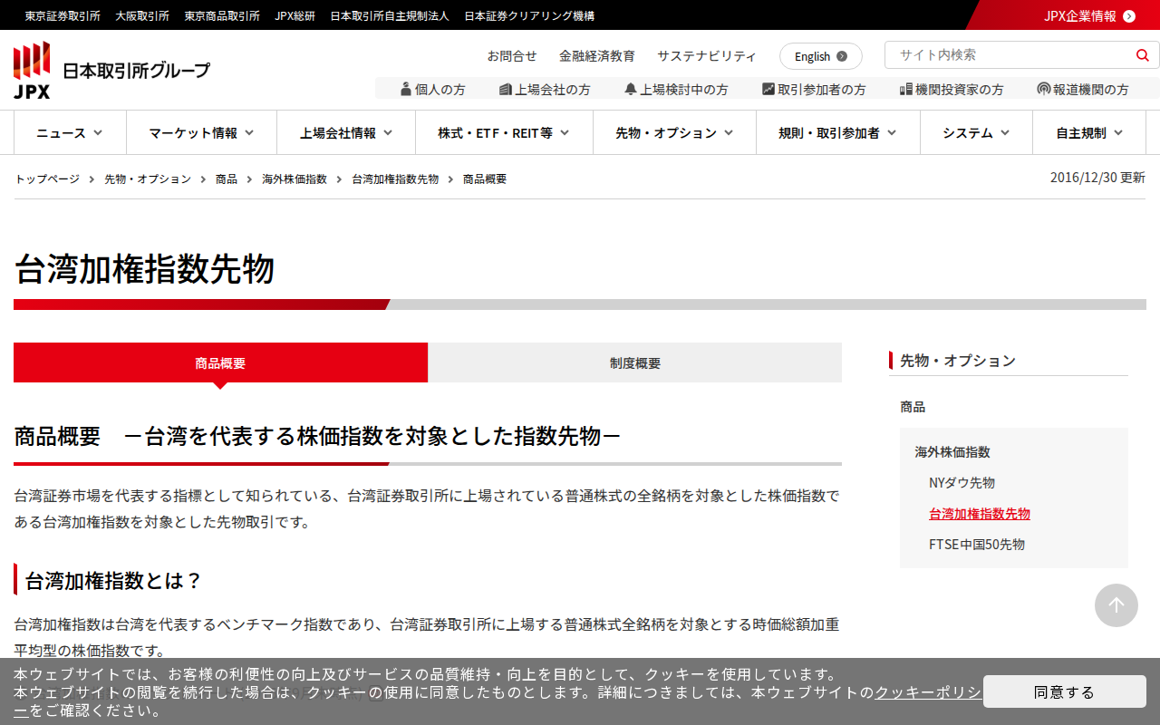Switch site language to English
This screenshot has height=725, width=1160.
(821, 56)
